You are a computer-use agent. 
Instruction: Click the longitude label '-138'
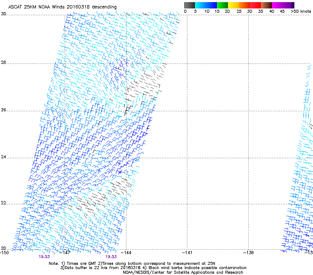click(x=248, y=253)
